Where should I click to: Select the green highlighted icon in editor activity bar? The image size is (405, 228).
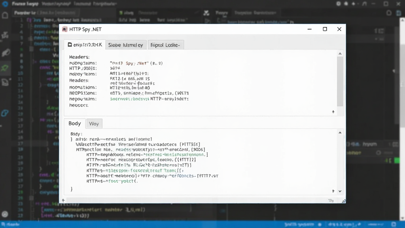pos(5,68)
